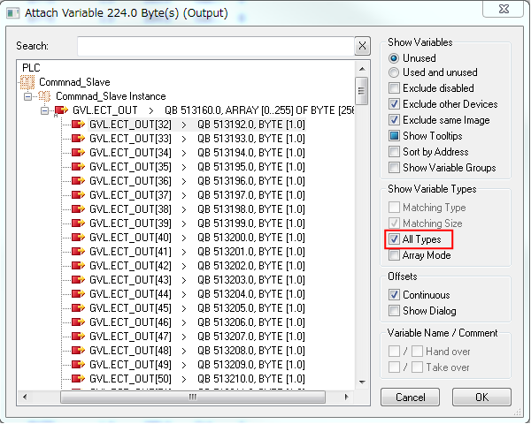Image resolution: width=531 pixels, height=424 pixels.
Task: Click the output icon beside GVL.ECT_OUT[45]
Action: 78,308
